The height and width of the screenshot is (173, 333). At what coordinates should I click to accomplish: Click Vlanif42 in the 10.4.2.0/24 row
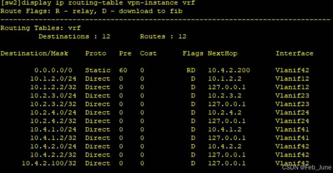pyautogui.click(x=292, y=146)
